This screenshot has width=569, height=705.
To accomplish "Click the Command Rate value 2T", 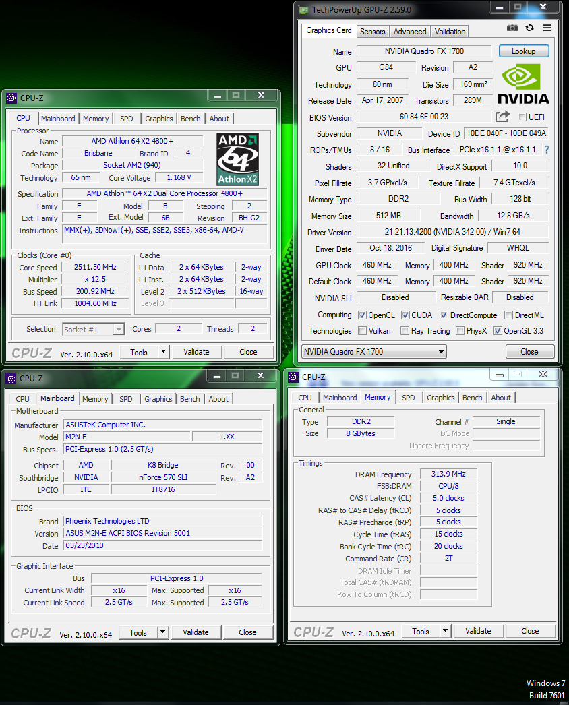I will (448, 559).
